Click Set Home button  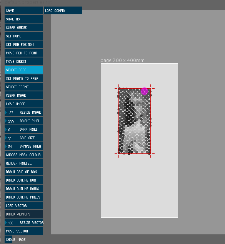(24, 36)
